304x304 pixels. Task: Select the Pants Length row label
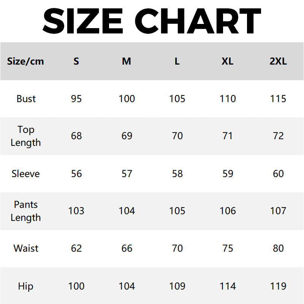pyautogui.click(x=26, y=211)
